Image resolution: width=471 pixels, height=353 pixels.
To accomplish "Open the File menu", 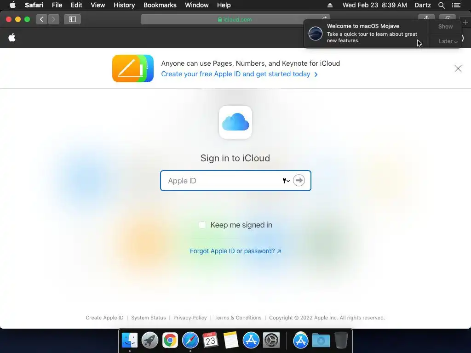I will pyautogui.click(x=57, y=5).
